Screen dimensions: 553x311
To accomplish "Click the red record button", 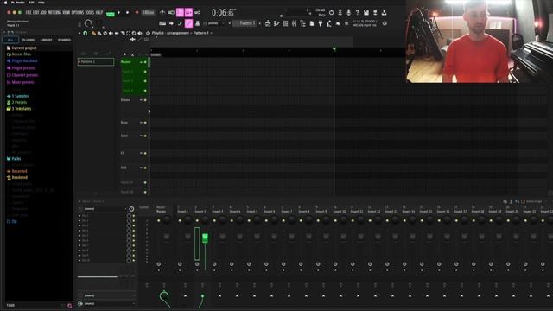I will (137, 12).
